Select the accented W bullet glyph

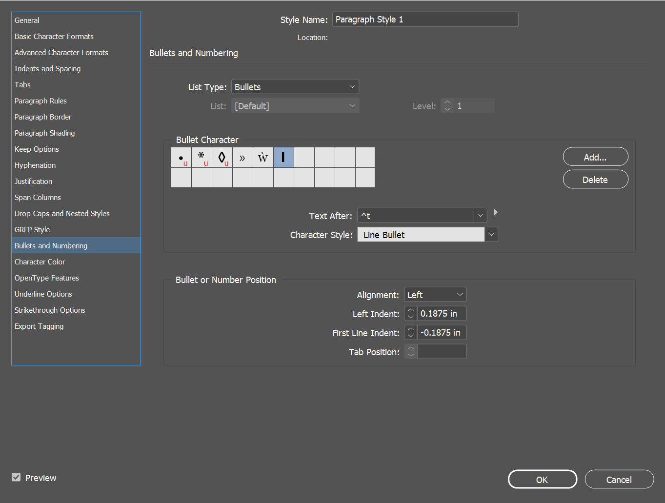[x=263, y=158]
